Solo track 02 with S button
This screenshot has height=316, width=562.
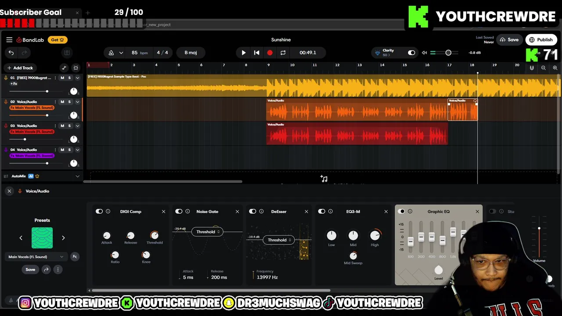coord(69,102)
